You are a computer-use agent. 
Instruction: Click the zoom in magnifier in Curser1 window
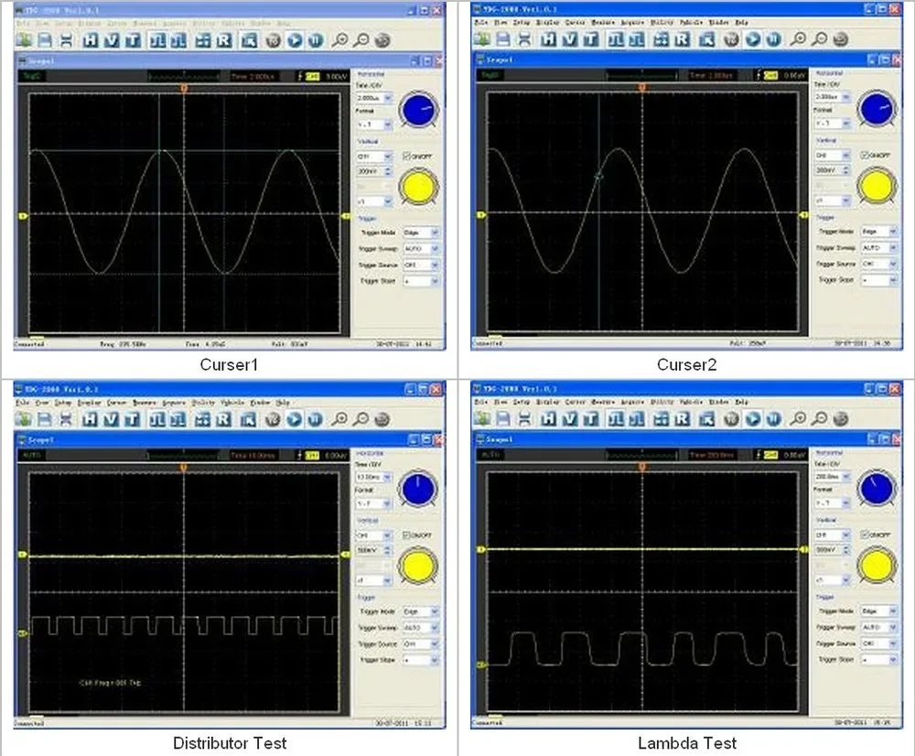pos(339,40)
